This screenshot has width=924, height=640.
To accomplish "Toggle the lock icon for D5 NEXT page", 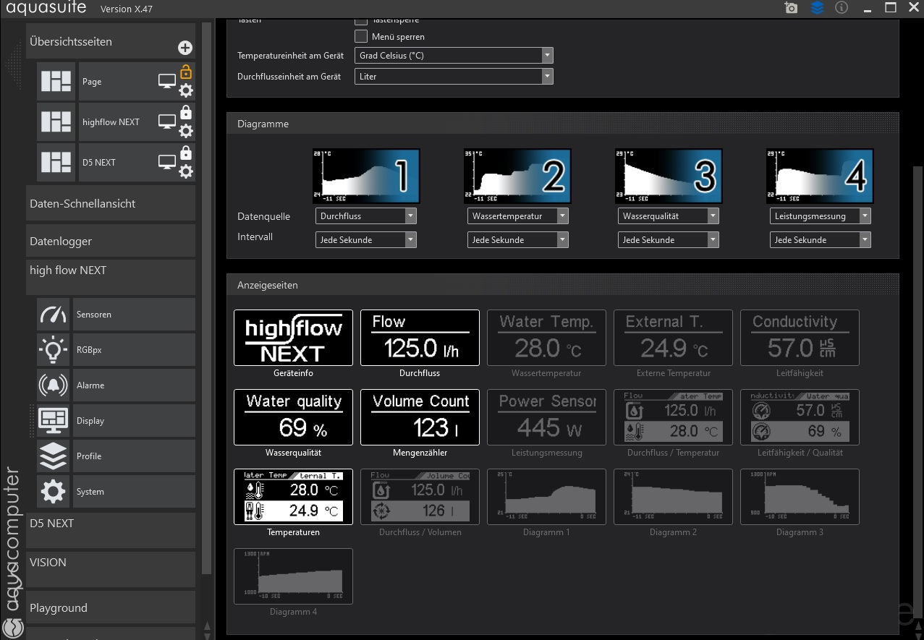I will pyautogui.click(x=186, y=153).
